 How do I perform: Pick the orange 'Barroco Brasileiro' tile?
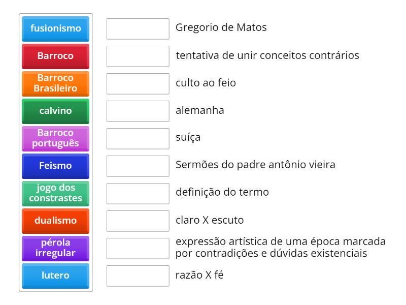tap(55, 83)
